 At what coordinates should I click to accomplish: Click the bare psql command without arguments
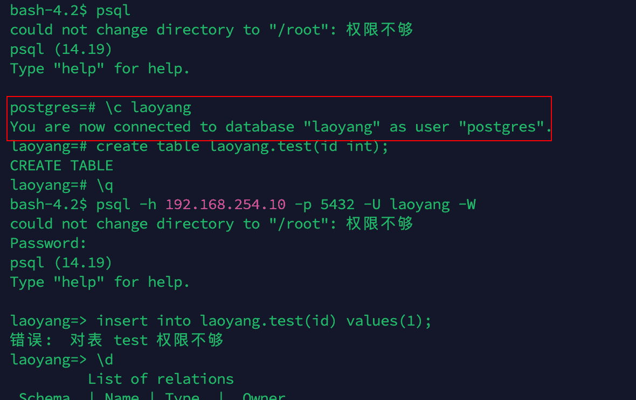(113, 10)
